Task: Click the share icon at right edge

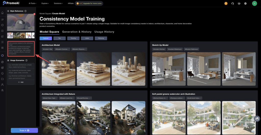Action: click(257, 118)
